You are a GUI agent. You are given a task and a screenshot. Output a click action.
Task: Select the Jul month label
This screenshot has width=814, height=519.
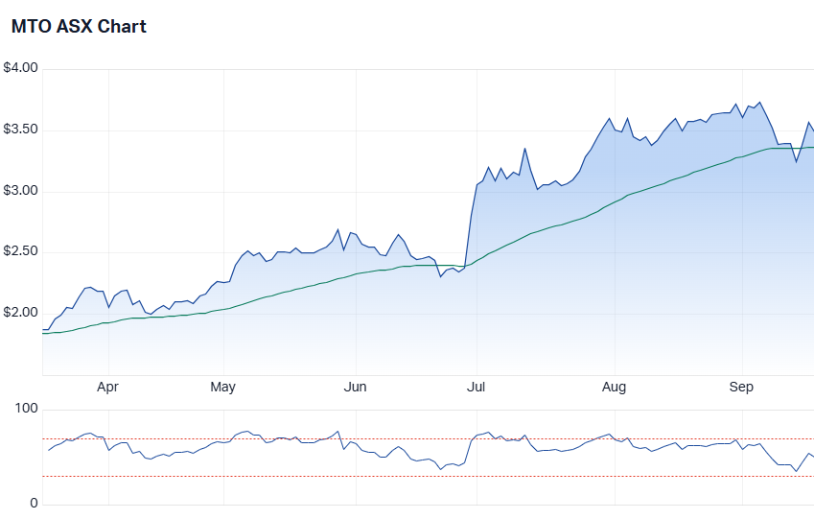tap(475, 387)
